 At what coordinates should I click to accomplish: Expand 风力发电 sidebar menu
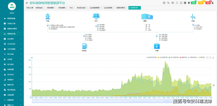point(12,54)
